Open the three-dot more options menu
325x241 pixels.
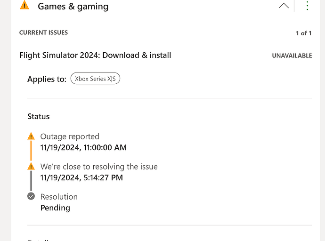coord(308,6)
